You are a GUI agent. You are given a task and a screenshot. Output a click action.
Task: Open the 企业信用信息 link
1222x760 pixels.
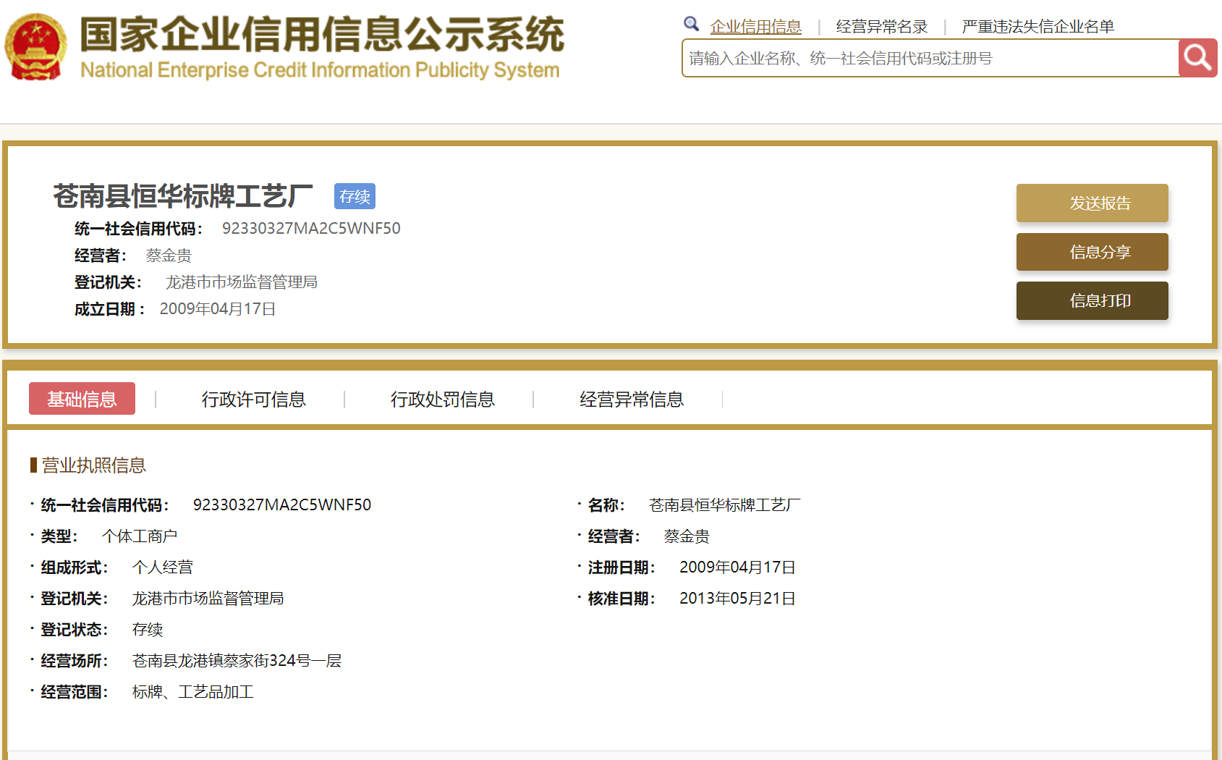coord(755,27)
